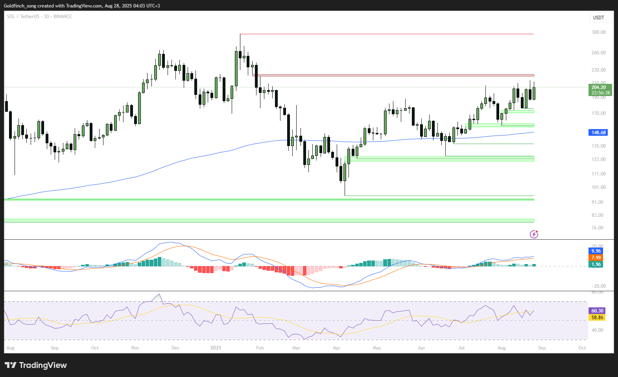Click the RSI 40.00 axis label
Image resolution: width=618 pixels, height=377 pixels.
(x=597, y=330)
